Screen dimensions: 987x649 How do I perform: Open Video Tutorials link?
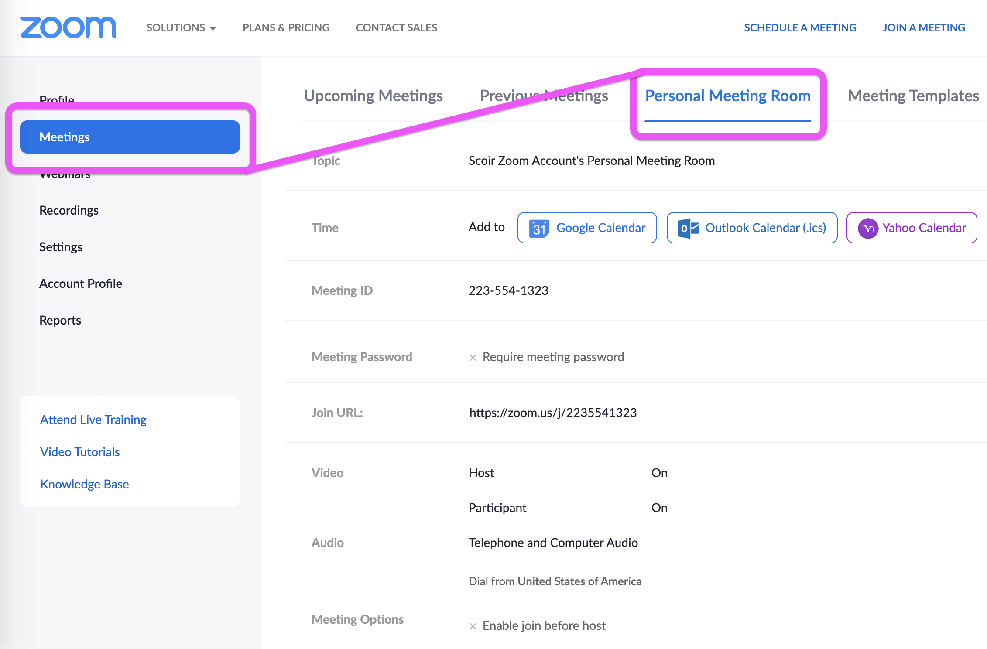pyautogui.click(x=80, y=452)
